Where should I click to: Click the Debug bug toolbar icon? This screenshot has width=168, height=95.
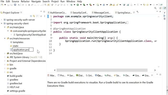(x=71, y=5)
